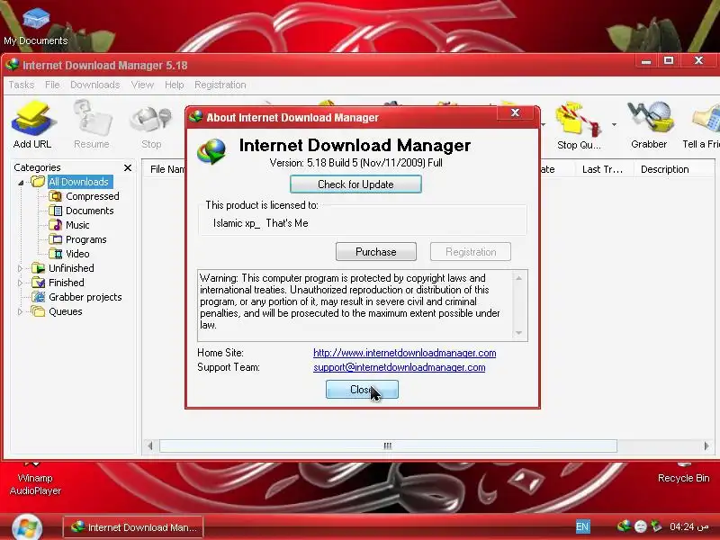Click the Video category film icon
The image size is (720, 540).
56,254
